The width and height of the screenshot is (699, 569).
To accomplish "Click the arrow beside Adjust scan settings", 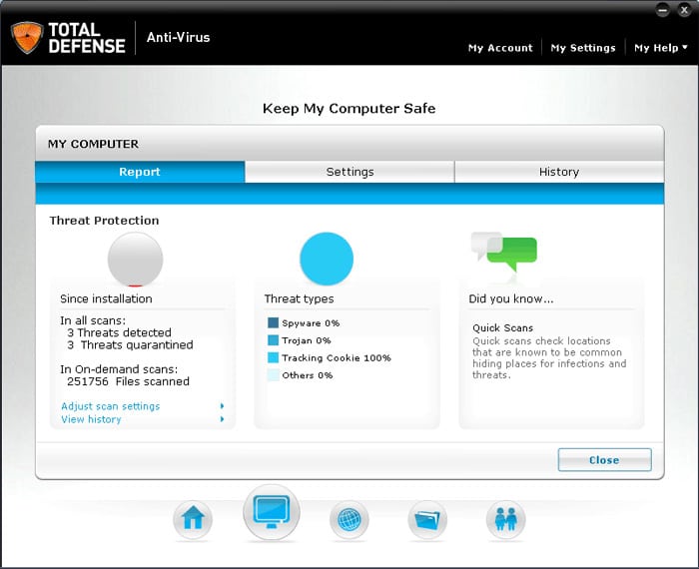I will 222,406.
